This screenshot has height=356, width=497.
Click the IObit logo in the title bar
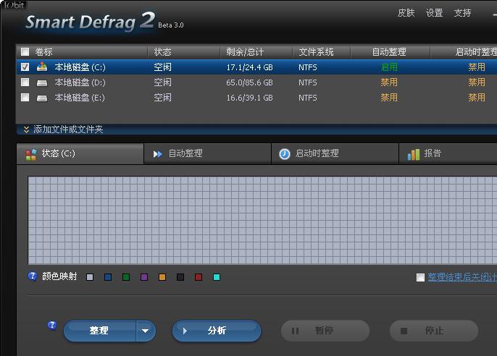point(14,5)
